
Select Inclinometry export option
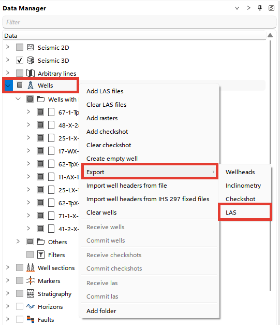click(243, 186)
